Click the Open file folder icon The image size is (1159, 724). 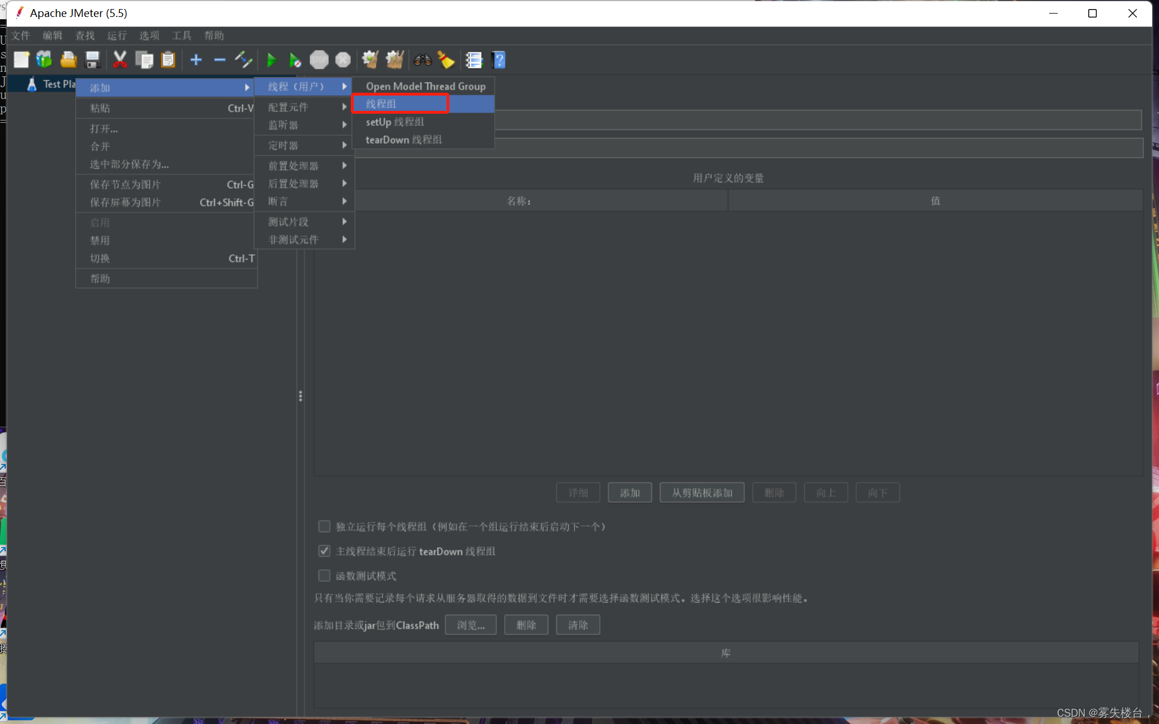click(x=68, y=59)
